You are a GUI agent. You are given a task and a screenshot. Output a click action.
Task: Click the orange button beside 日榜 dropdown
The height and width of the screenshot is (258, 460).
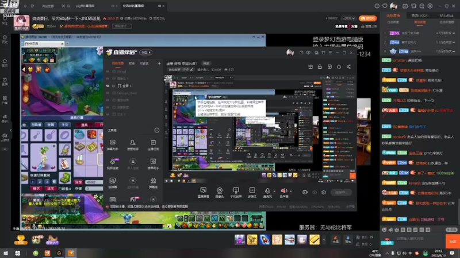pos(367,18)
